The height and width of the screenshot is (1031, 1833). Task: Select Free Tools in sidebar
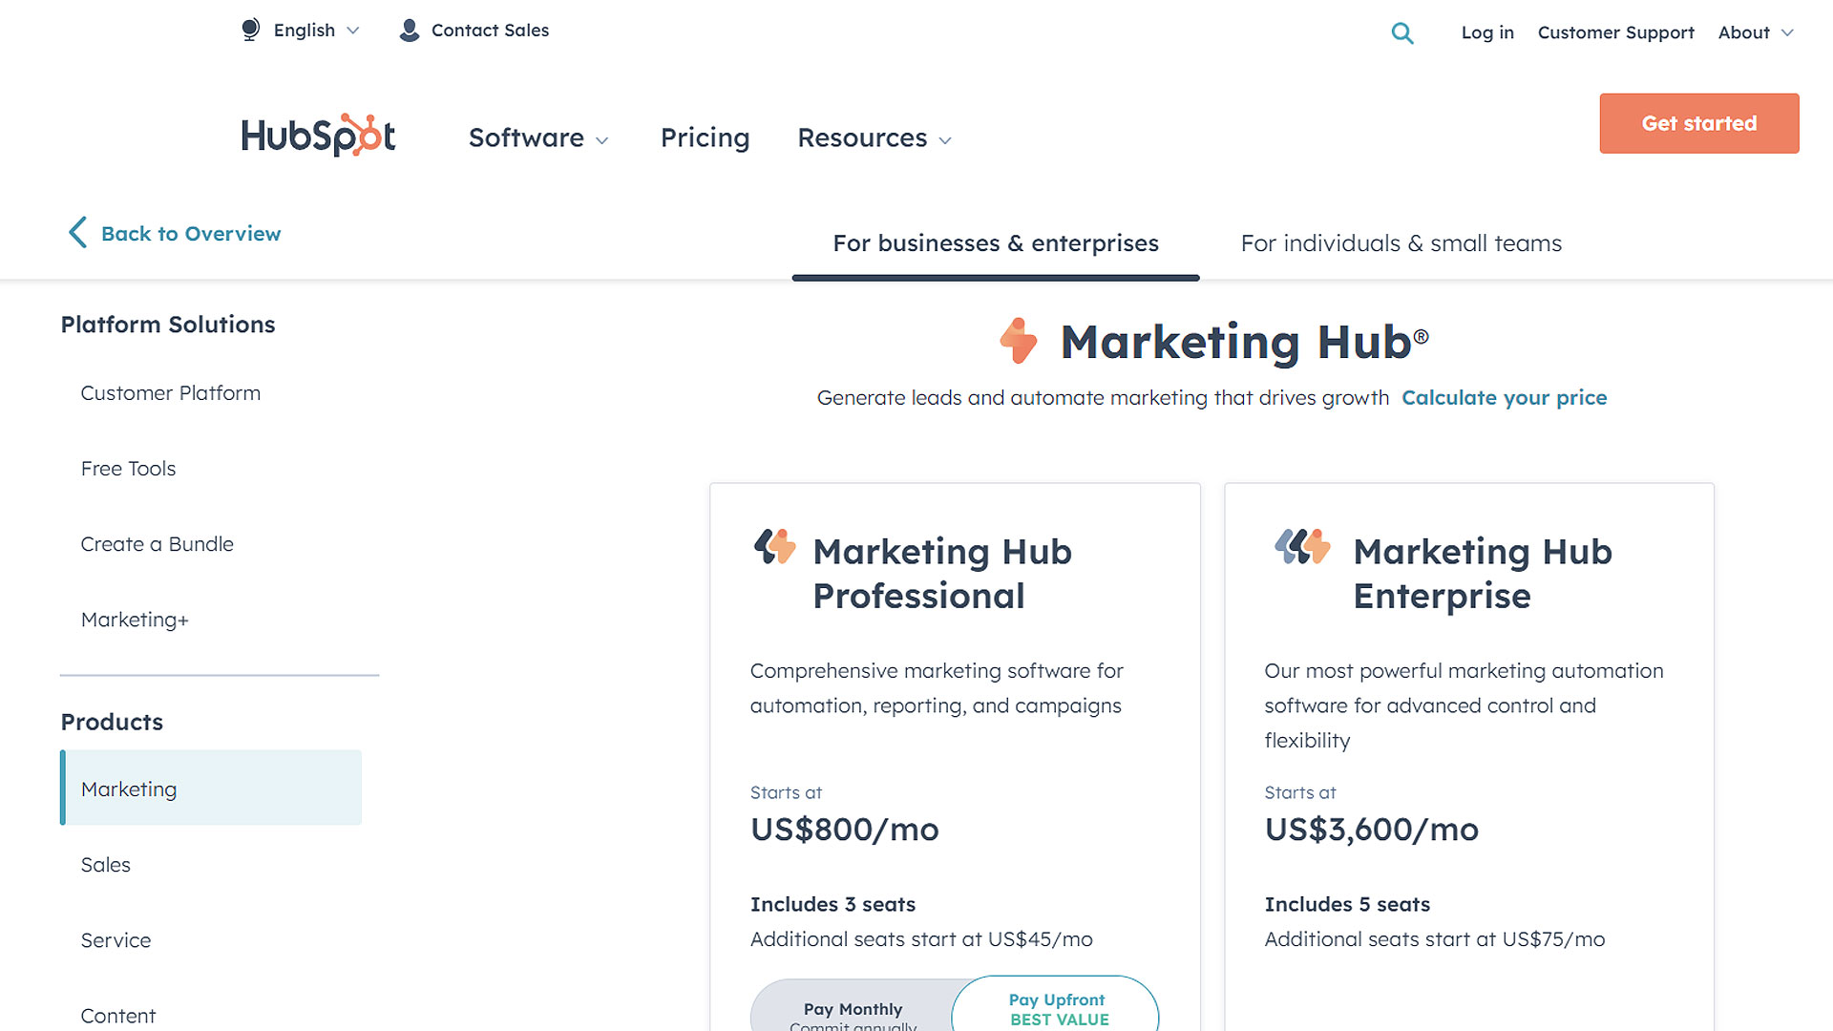(x=128, y=469)
